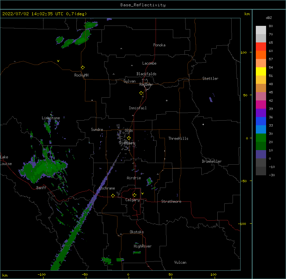Pick the white top legend swatch below 80

[x=261, y=30]
